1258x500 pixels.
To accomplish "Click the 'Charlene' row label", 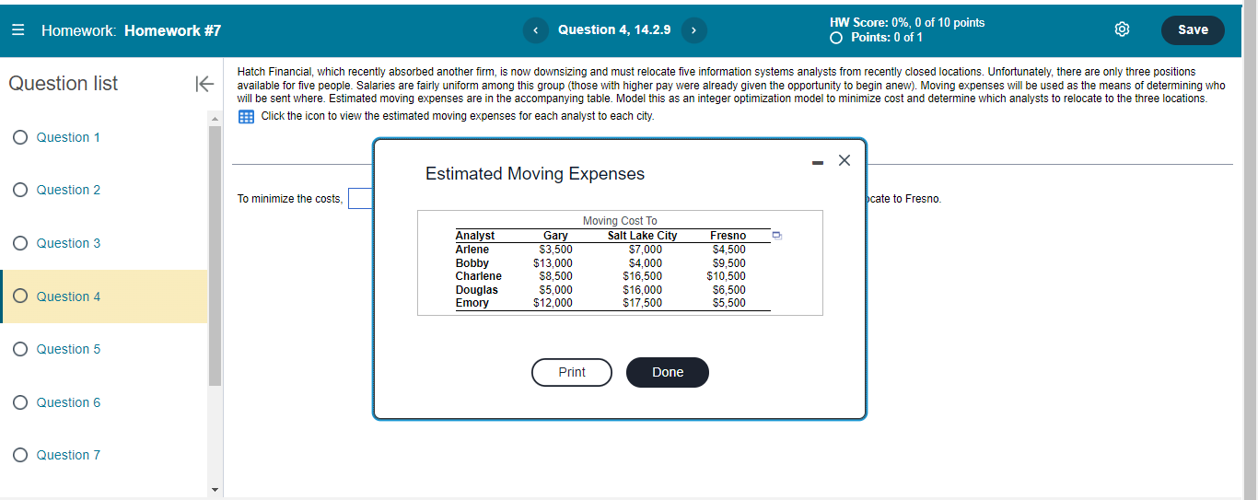I will pyautogui.click(x=479, y=276).
